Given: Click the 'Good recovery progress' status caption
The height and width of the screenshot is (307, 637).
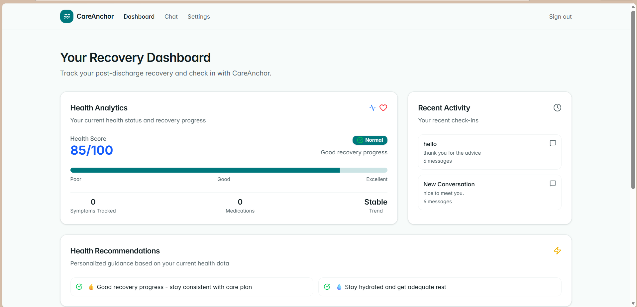Looking at the screenshot, I should [x=354, y=152].
